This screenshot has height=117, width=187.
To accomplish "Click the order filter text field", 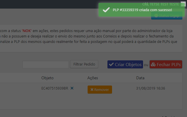I will click(46, 64).
